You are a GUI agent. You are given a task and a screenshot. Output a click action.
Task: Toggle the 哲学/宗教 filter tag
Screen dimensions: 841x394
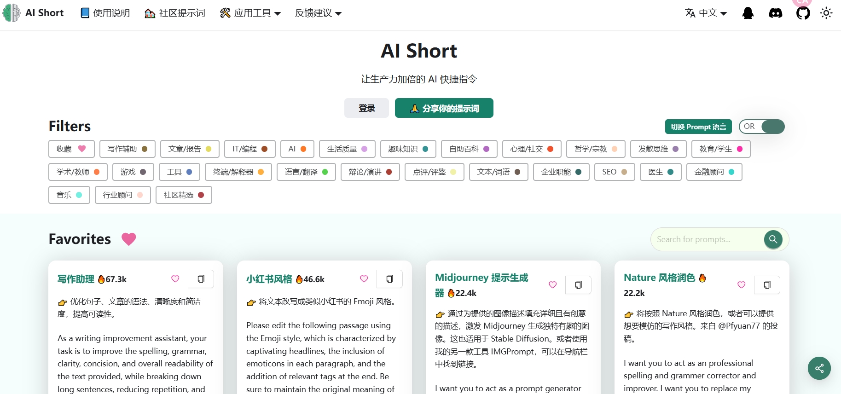pos(596,149)
